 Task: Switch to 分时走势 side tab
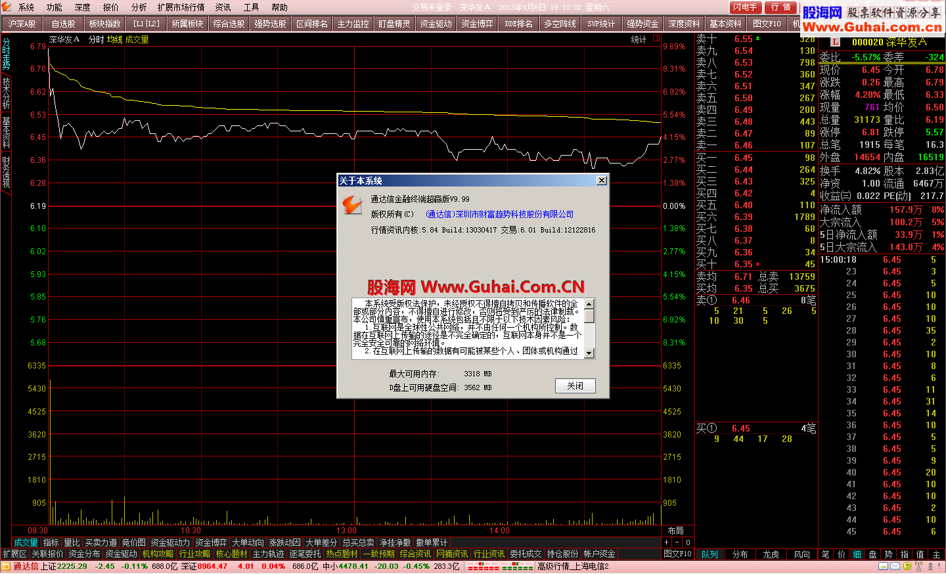(6, 55)
